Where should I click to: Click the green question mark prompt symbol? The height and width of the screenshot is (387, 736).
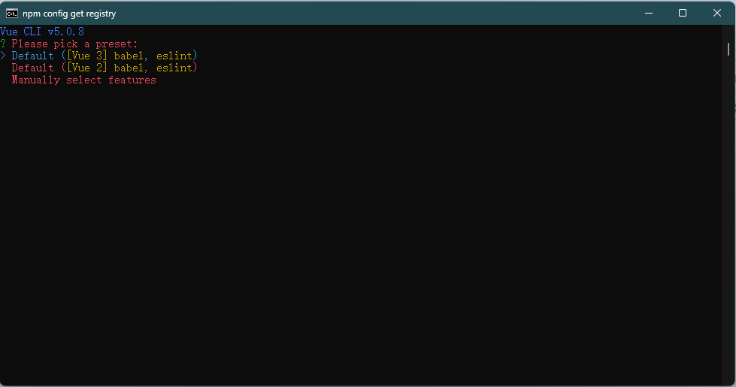pyautogui.click(x=3, y=44)
